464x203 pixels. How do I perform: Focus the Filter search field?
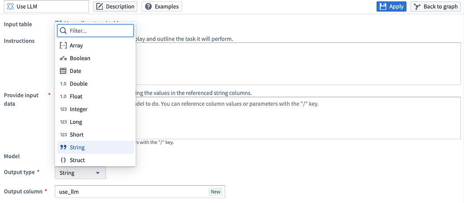101,31
